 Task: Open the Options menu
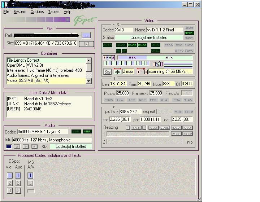click(37, 12)
